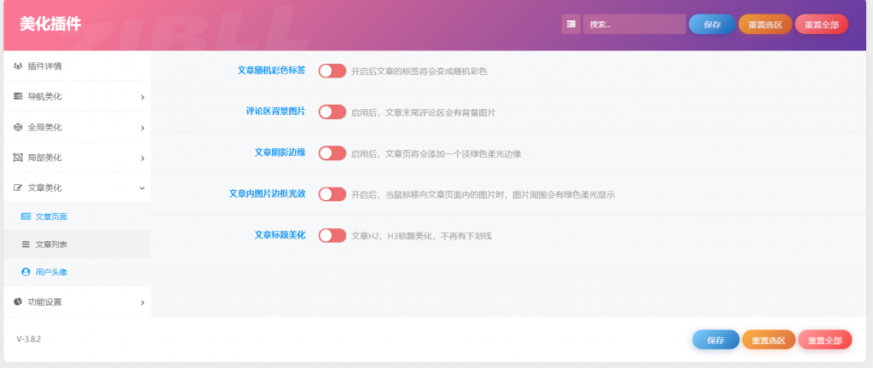The image size is (873, 368).
Task: Toggle the 文章随机彩色标签 switch
Action: point(332,71)
